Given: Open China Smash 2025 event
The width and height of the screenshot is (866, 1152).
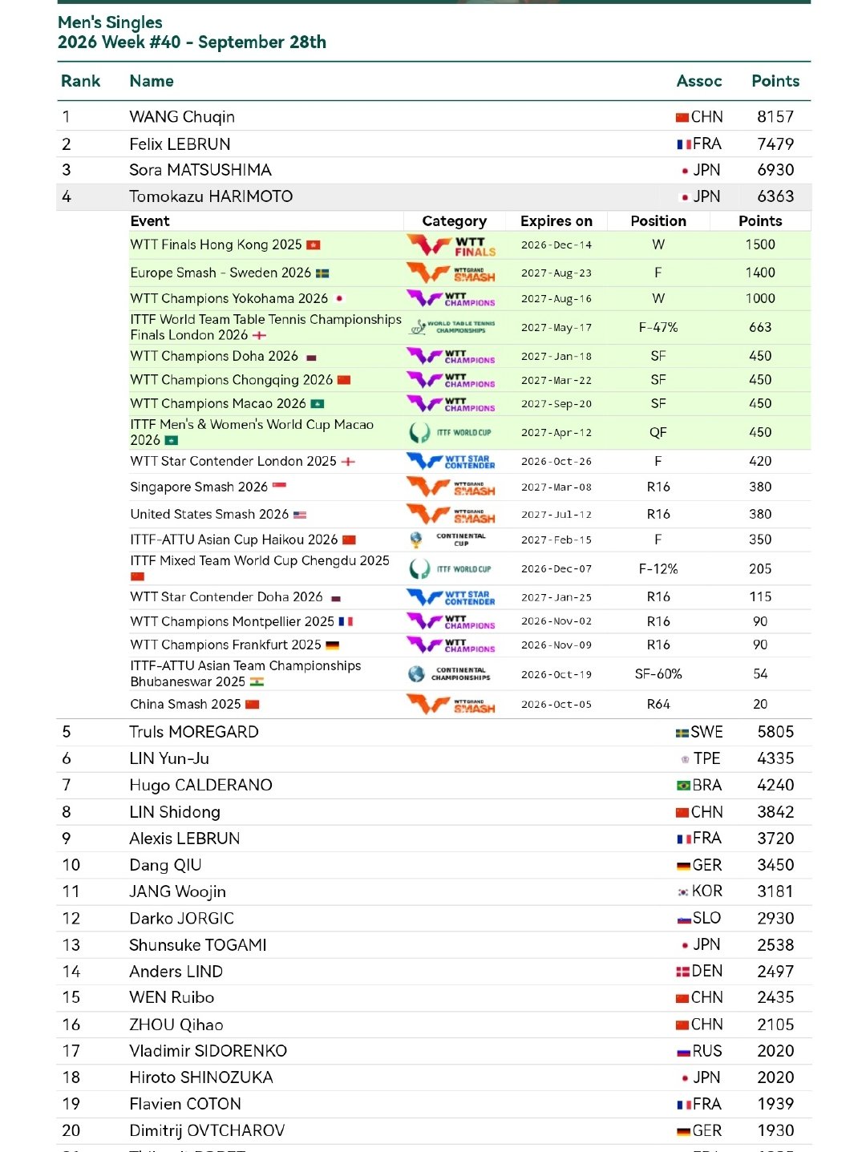Looking at the screenshot, I should 185,704.
